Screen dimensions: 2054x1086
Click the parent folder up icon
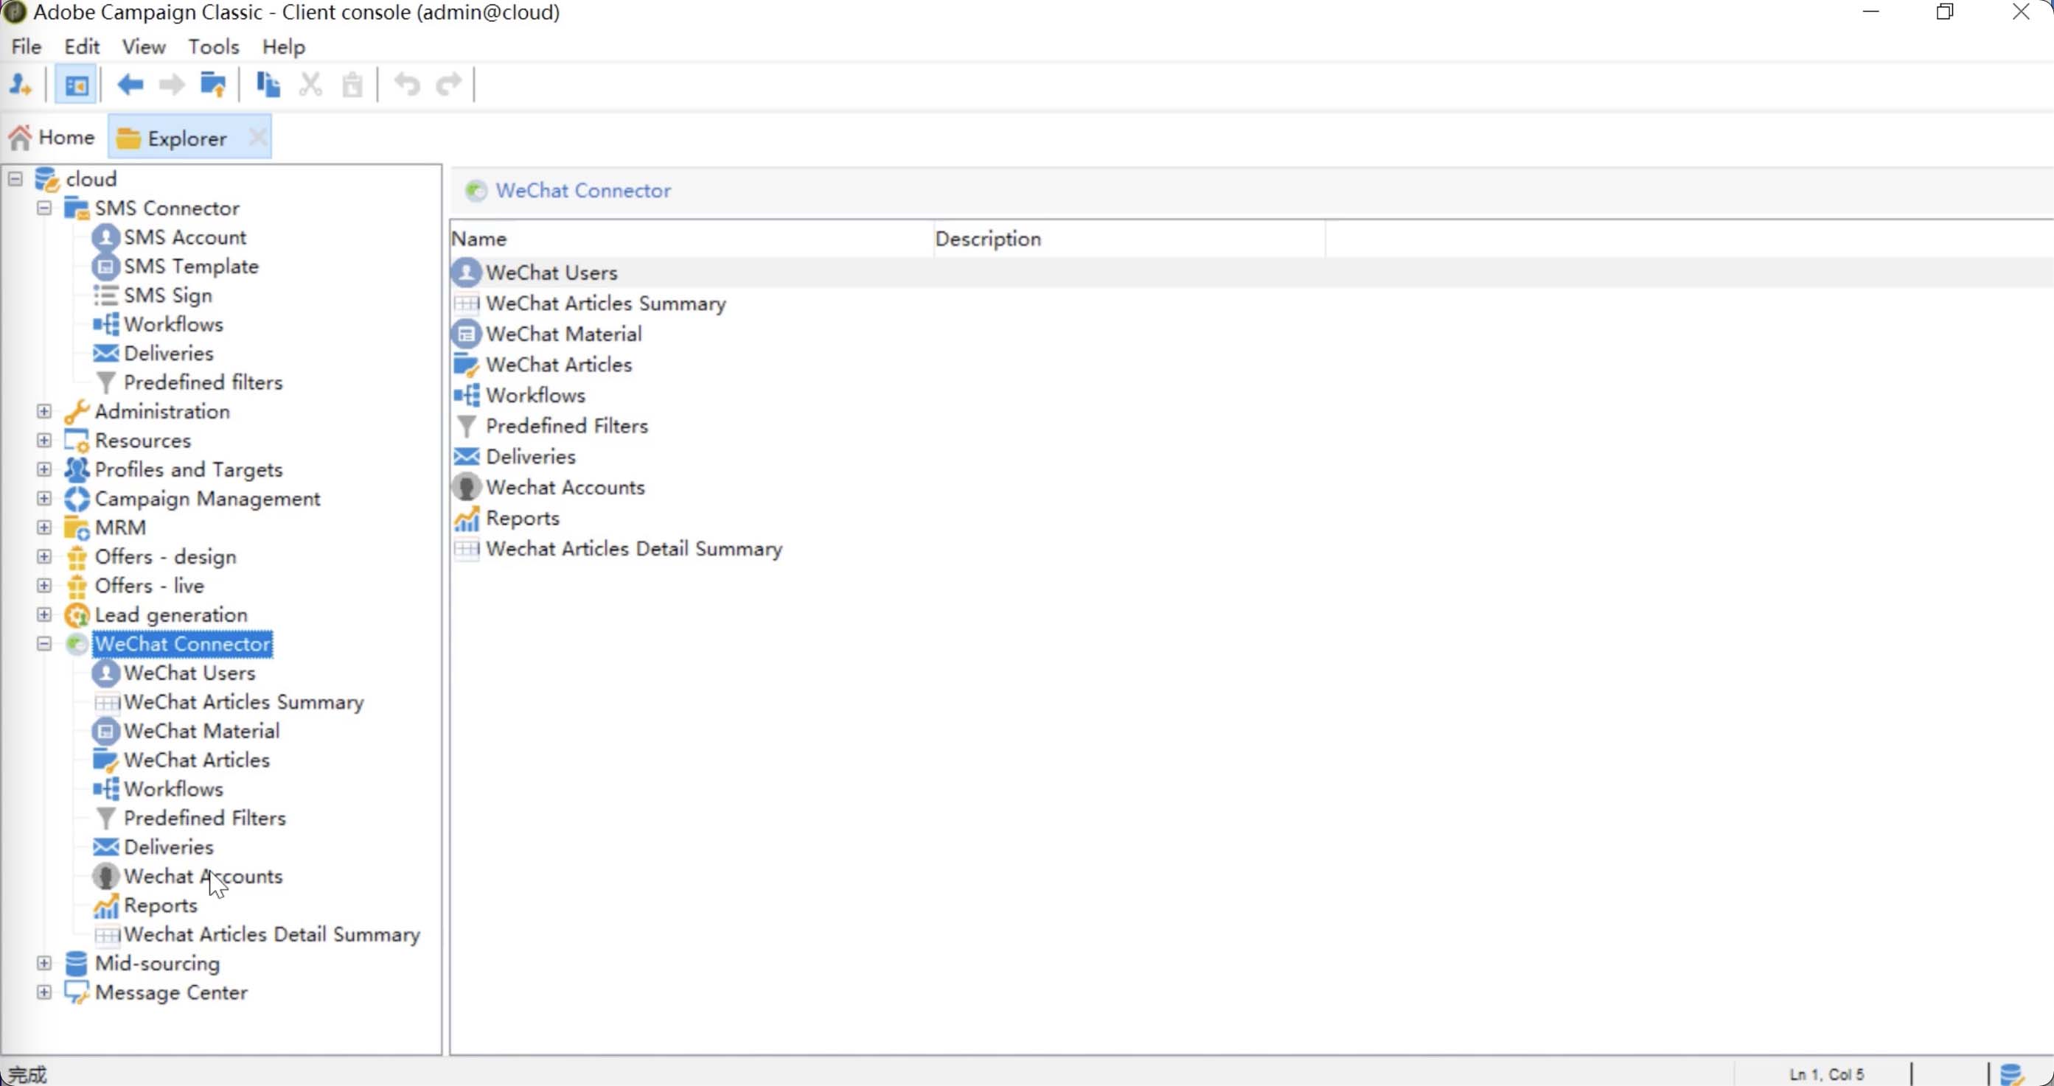coord(213,85)
